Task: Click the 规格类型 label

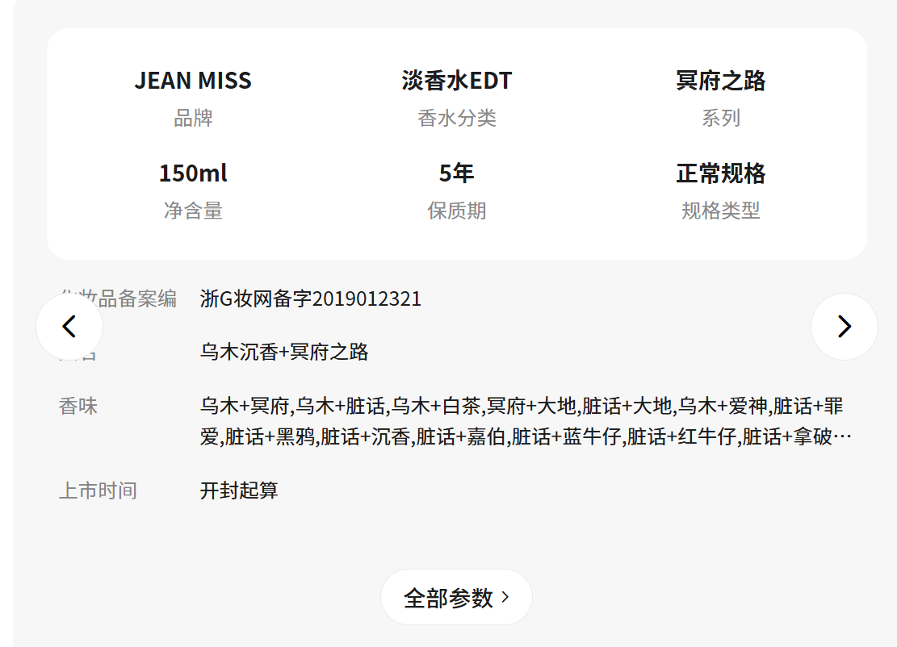Action: [x=720, y=211]
